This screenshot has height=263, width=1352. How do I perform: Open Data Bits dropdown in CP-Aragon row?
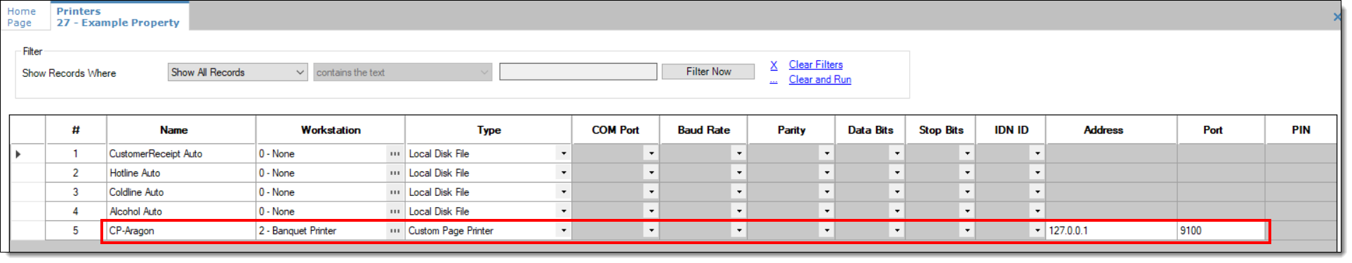(896, 231)
